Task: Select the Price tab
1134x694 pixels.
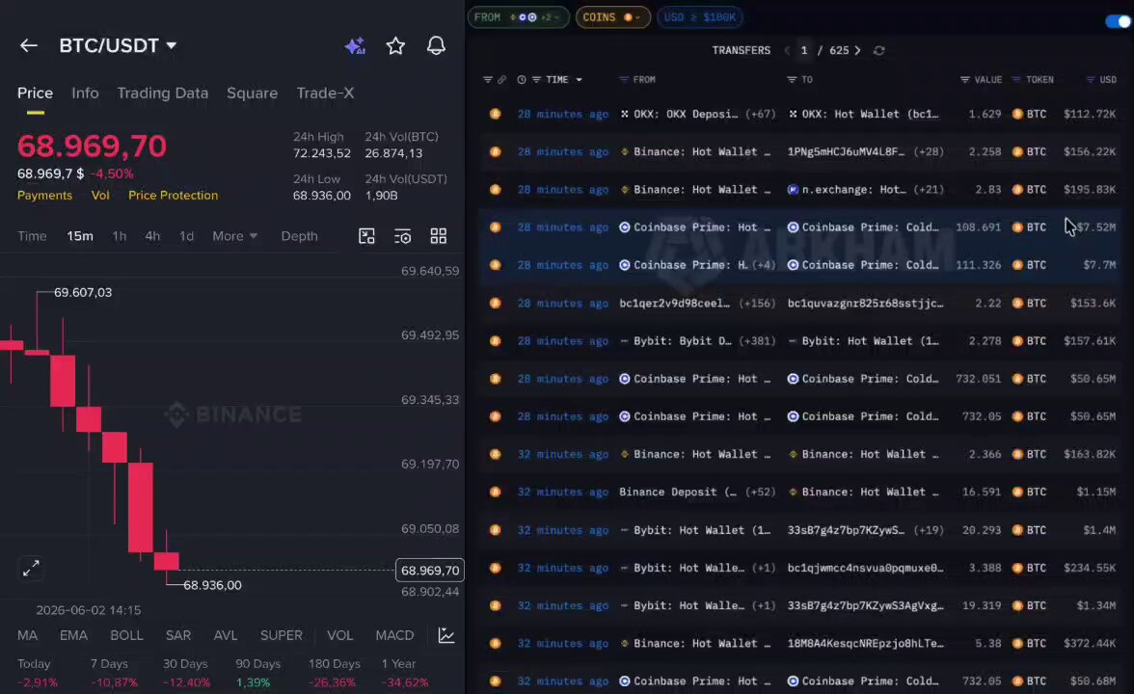Action: (x=35, y=93)
